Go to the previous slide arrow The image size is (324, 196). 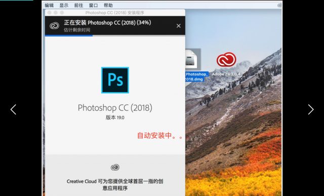point(14,109)
